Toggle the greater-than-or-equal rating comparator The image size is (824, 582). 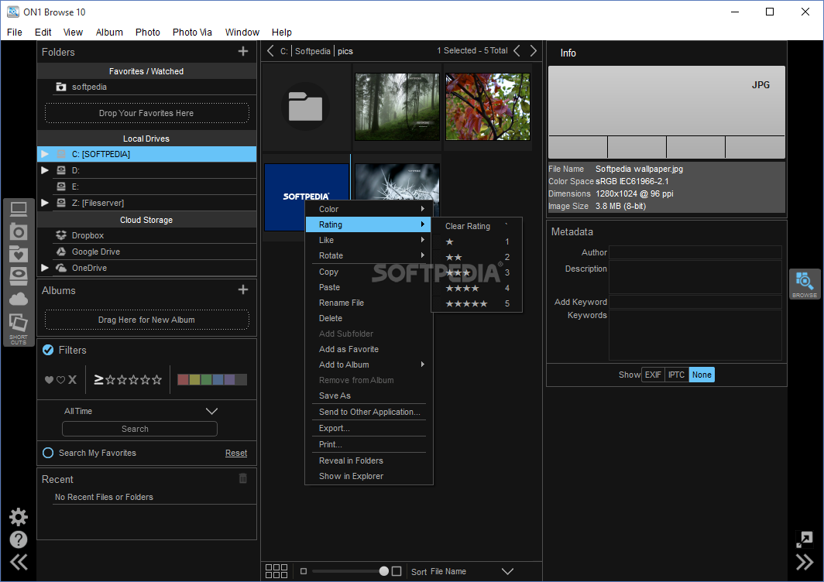pyautogui.click(x=98, y=379)
